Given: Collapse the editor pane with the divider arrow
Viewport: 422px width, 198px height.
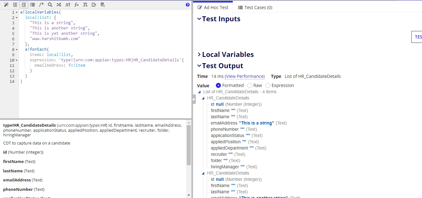Looking at the screenshot, I should click(194, 99).
